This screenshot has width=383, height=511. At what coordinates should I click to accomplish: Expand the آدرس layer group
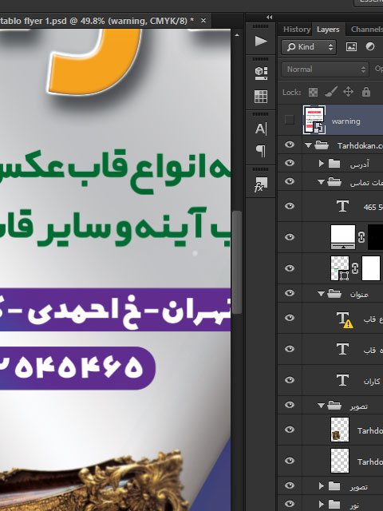click(321, 163)
